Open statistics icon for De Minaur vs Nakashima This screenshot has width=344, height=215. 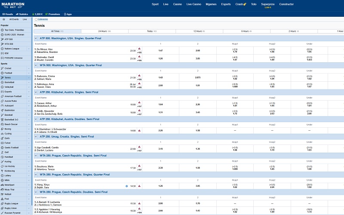click(139, 49)
